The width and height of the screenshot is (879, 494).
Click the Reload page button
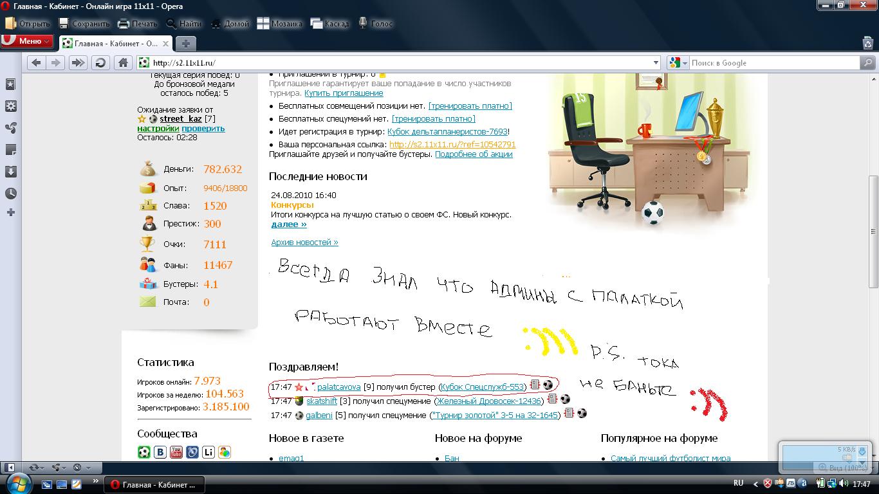pyautogui.click(x=100, y=62)
